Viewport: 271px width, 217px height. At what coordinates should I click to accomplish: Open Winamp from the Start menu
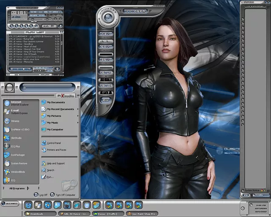tap(16, 120)
